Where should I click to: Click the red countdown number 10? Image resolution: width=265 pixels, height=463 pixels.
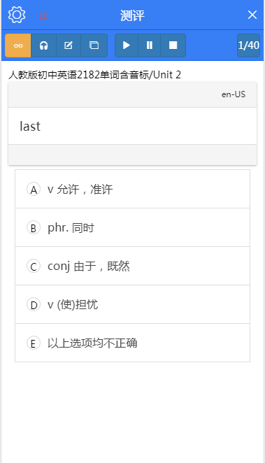click(43, 16)
